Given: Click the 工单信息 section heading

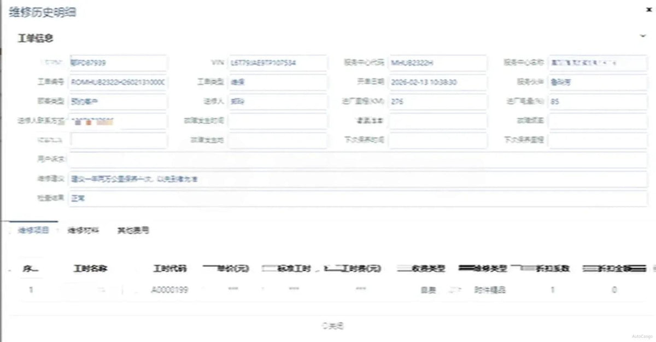Looking at the screenshot, I should click(x=36, y=38).
